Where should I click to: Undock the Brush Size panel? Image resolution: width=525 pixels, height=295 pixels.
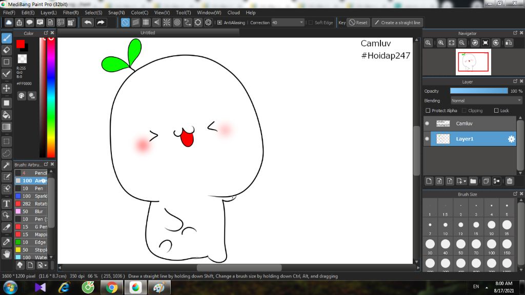pos(515,194)
